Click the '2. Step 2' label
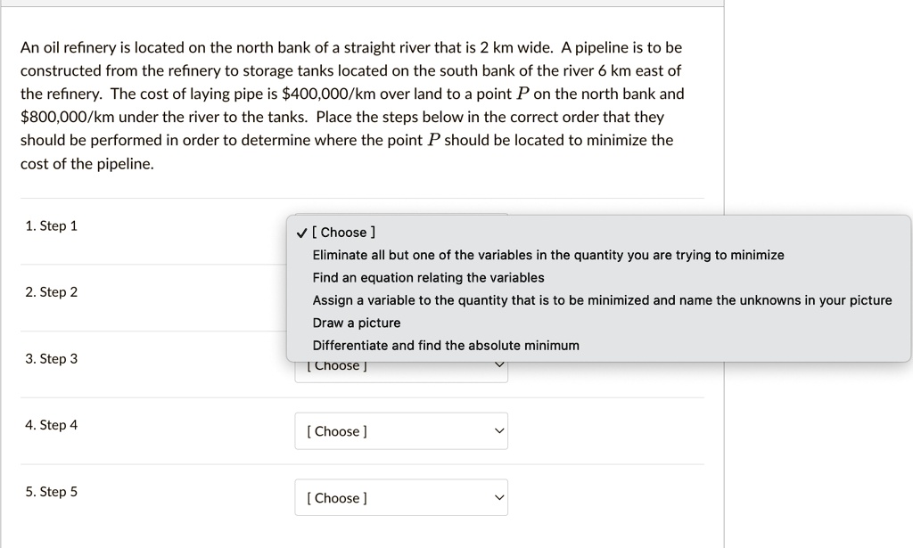Viewport: 913px width, 548px height. [x=52, y=292]
